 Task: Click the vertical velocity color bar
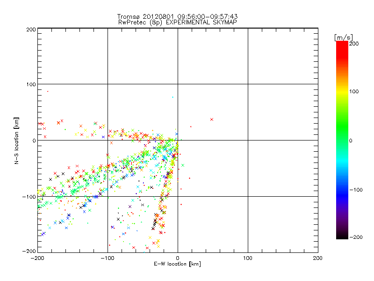(x=342, y=140)
